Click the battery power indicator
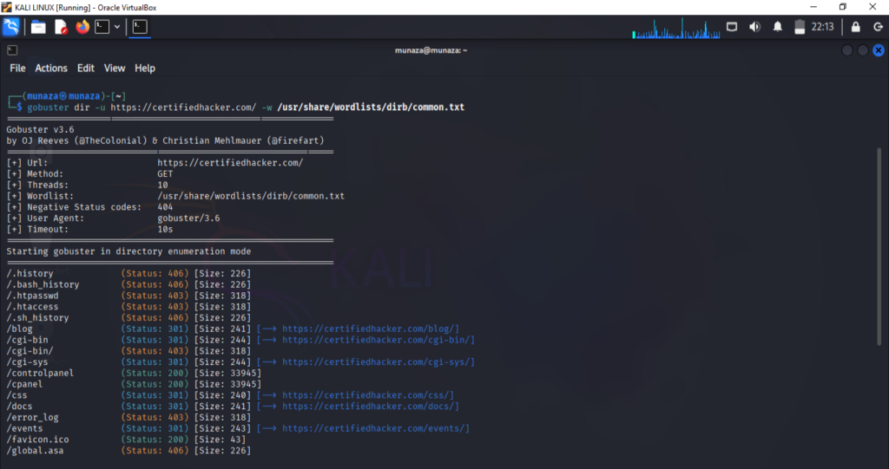 click(800, 27)
